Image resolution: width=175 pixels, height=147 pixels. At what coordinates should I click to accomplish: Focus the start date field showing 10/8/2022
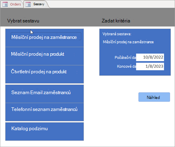(x=150, y=57)
